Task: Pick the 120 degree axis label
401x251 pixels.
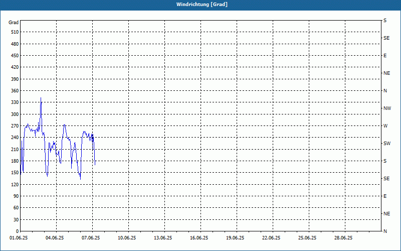Action: [x=15, y=184]
